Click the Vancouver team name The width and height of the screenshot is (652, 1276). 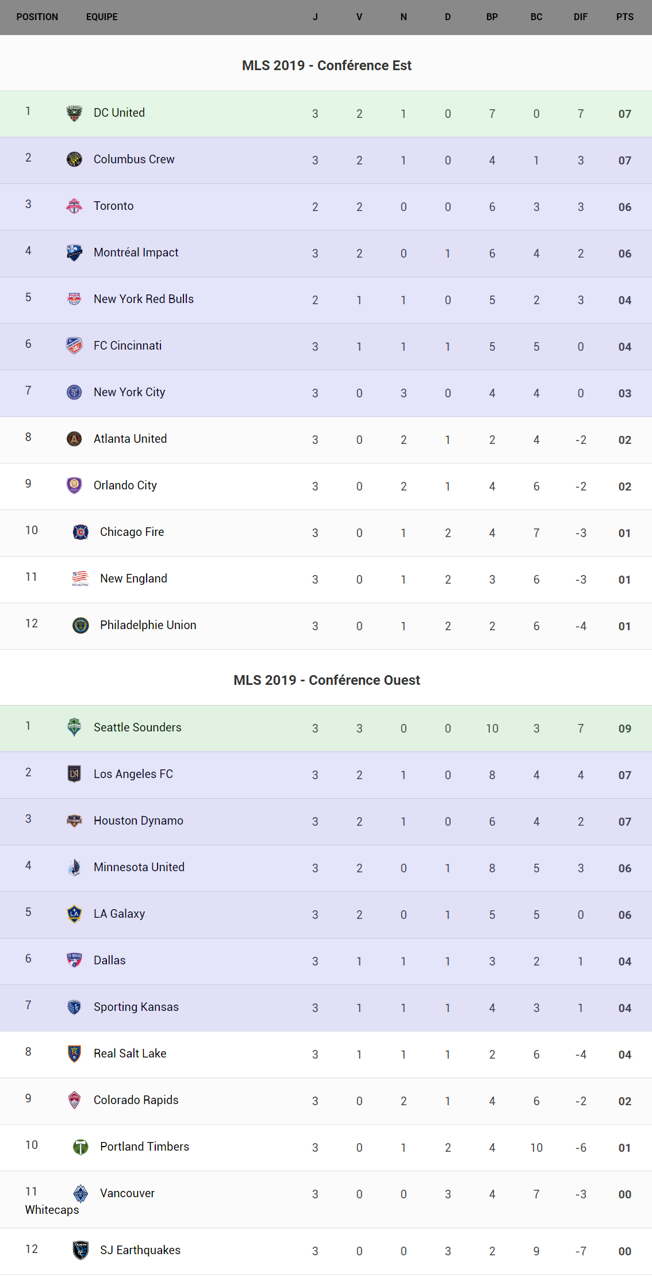point(127,1193)
